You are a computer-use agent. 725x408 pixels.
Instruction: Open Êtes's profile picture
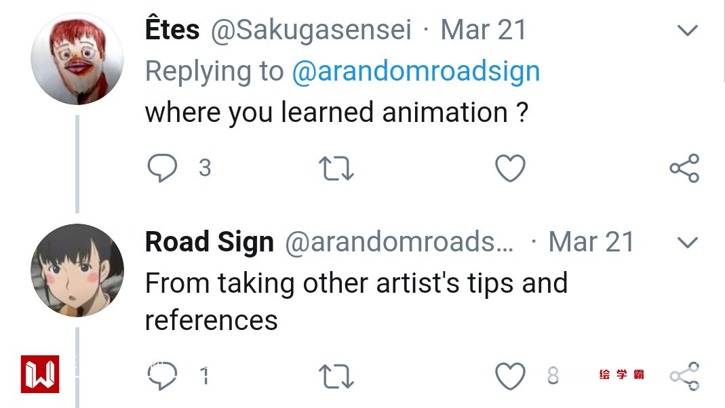pyautogui.click(x=77, y=58)
